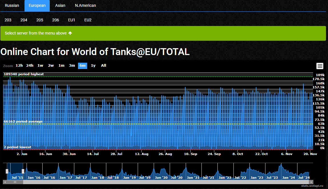Select server 205
This screenshot has height=189, width=328.
pyautogui.click(x=40, y=20)
